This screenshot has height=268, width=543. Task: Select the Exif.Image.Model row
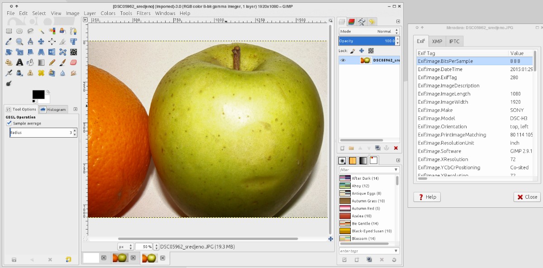(474, 118)
